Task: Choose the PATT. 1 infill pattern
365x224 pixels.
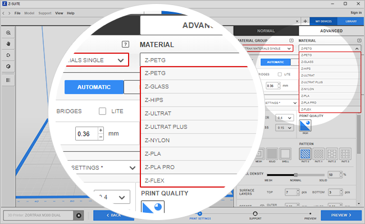Action: click(319, 153)
